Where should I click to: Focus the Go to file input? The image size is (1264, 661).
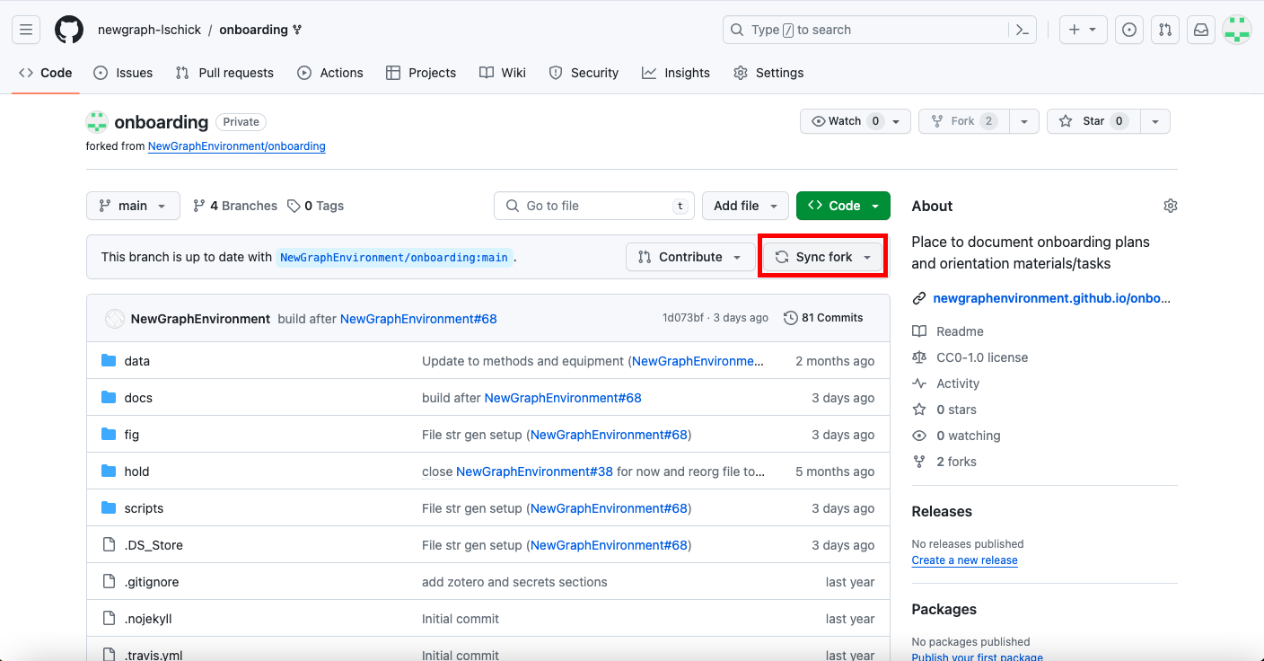[595, 206]
